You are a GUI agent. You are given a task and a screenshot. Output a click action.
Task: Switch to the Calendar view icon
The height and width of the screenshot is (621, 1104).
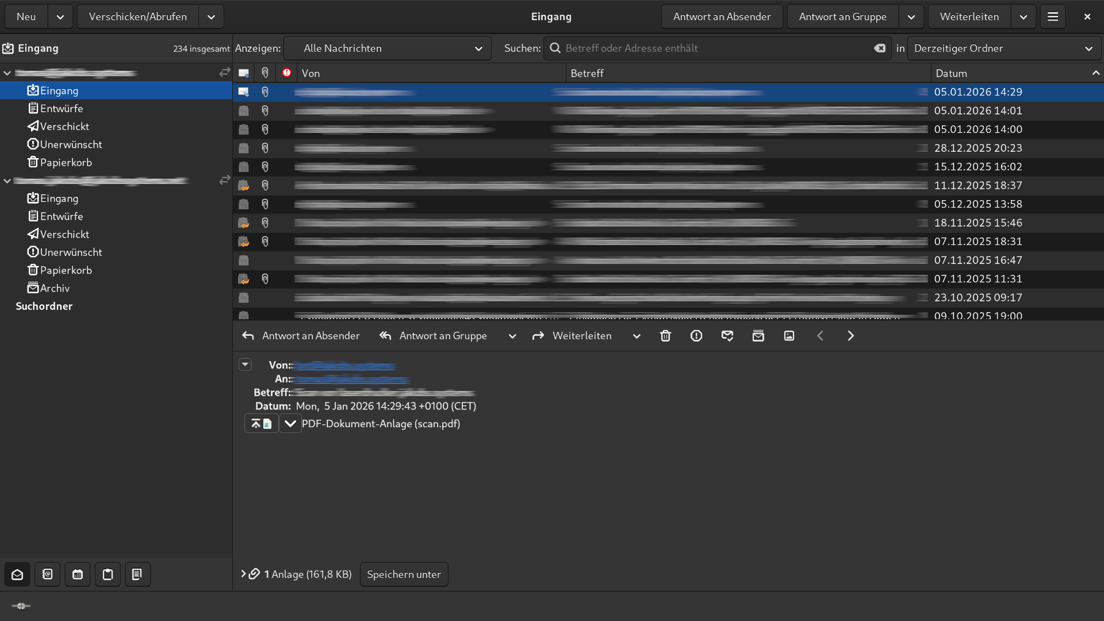(78, 574)
